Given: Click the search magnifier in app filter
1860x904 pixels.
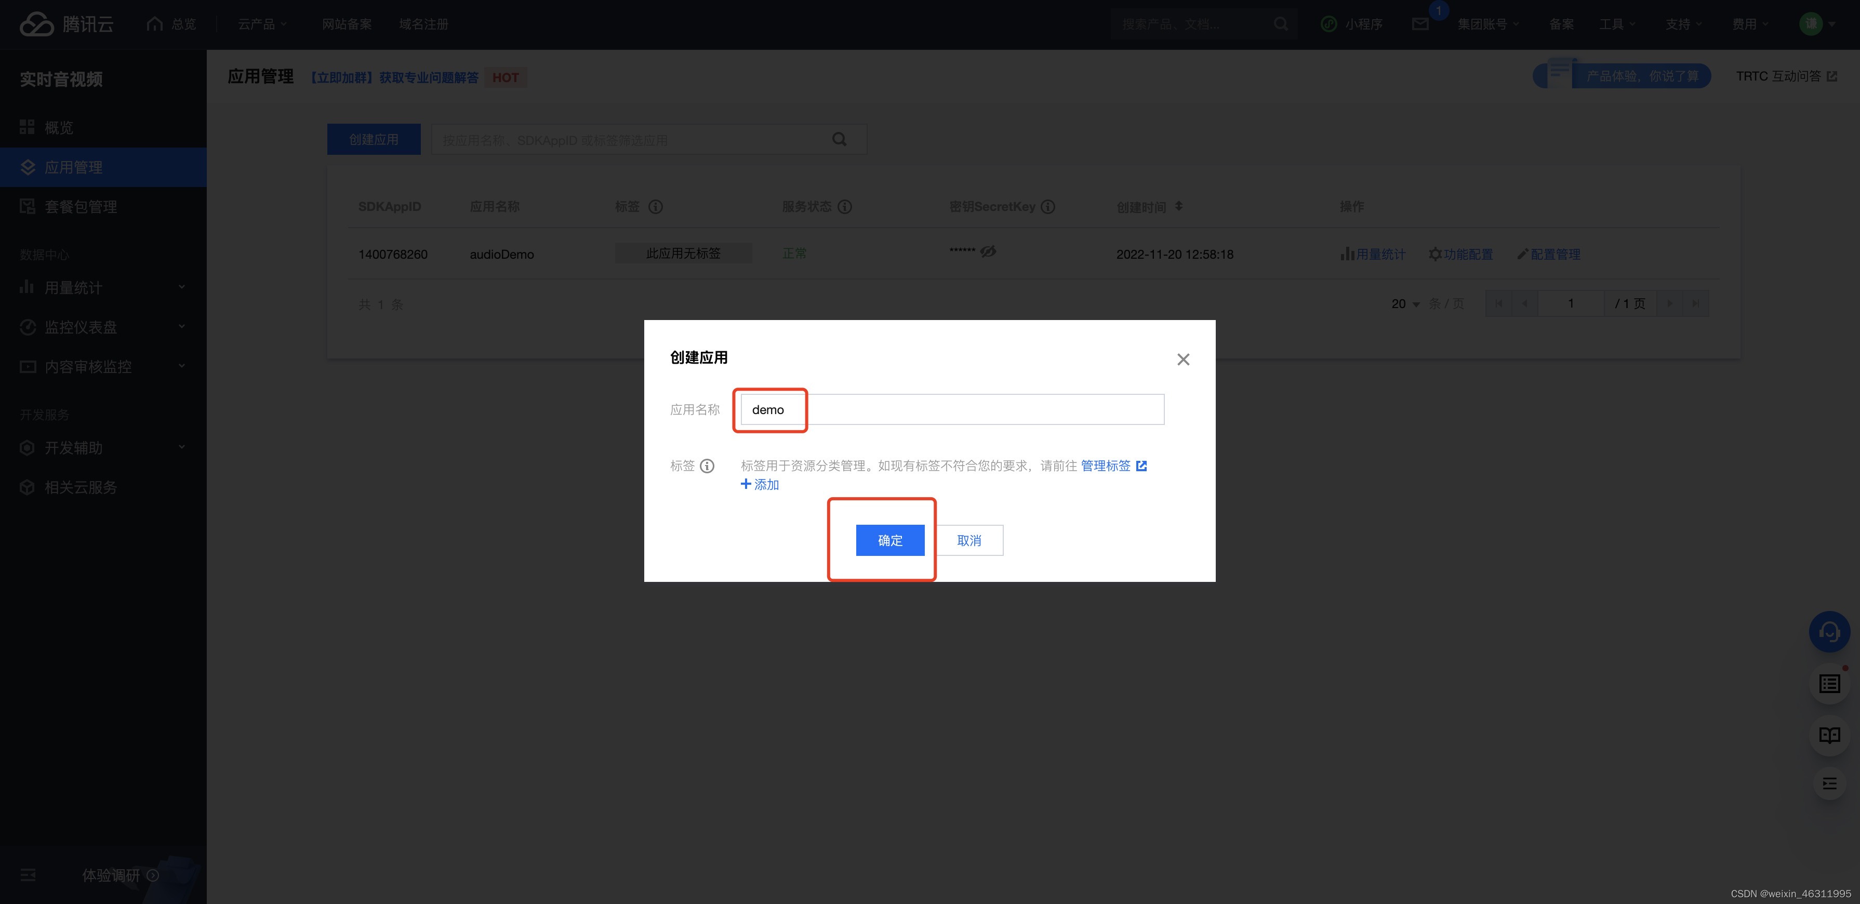Looking at the screenshot, I should click(x=839, y=139).
